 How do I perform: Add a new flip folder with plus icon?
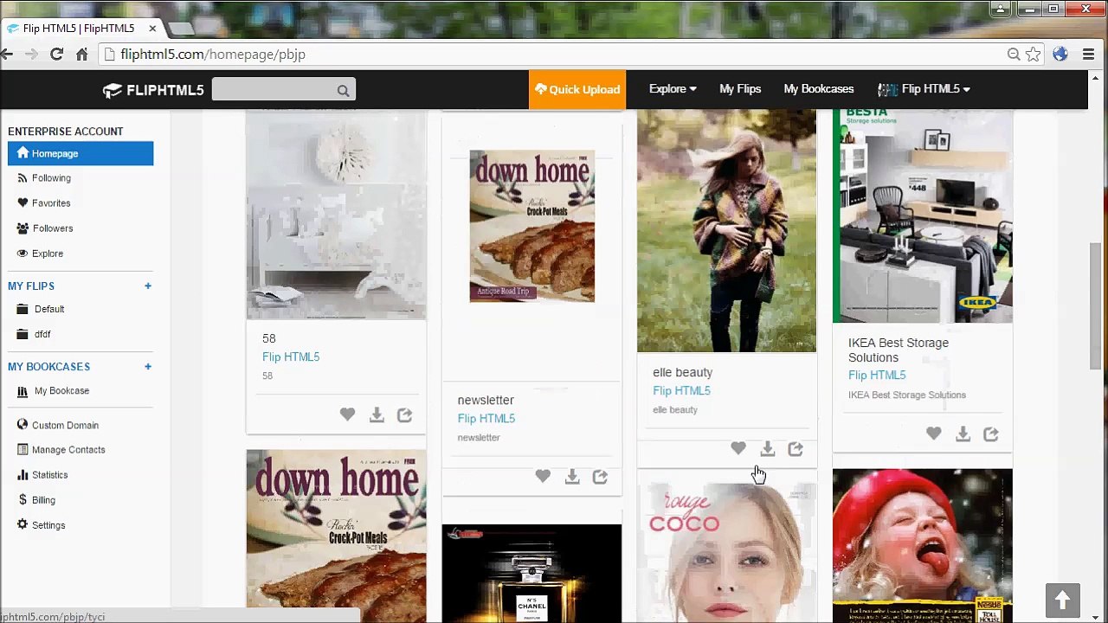point(147,286)
